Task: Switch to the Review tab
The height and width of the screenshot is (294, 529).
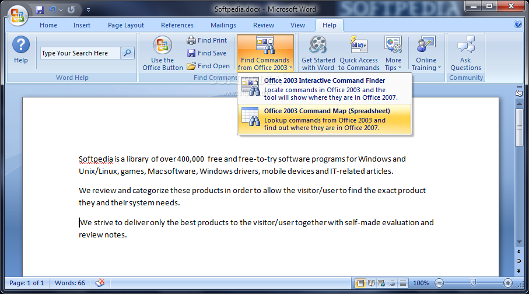Action: coord(264,25)
